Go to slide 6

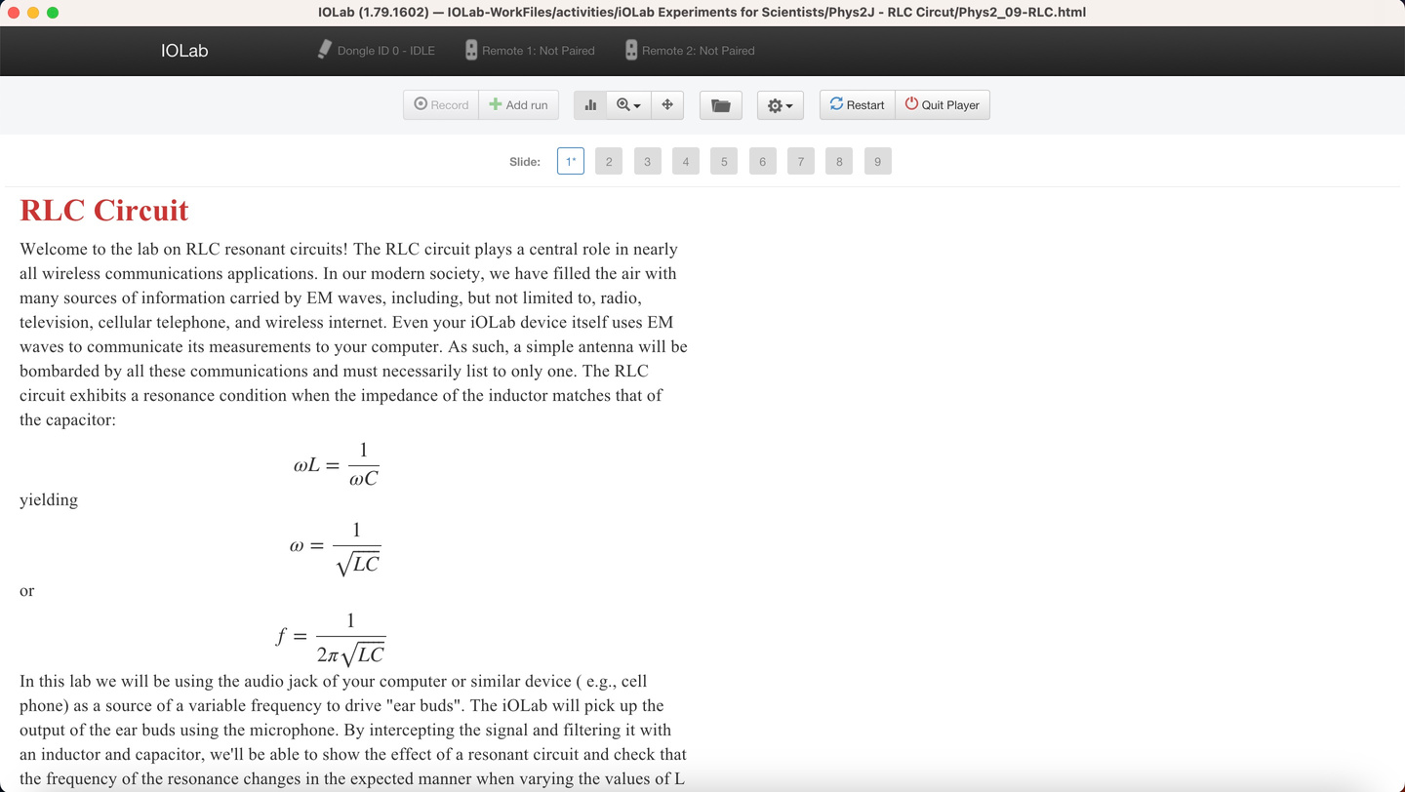(x=763, y=162)
